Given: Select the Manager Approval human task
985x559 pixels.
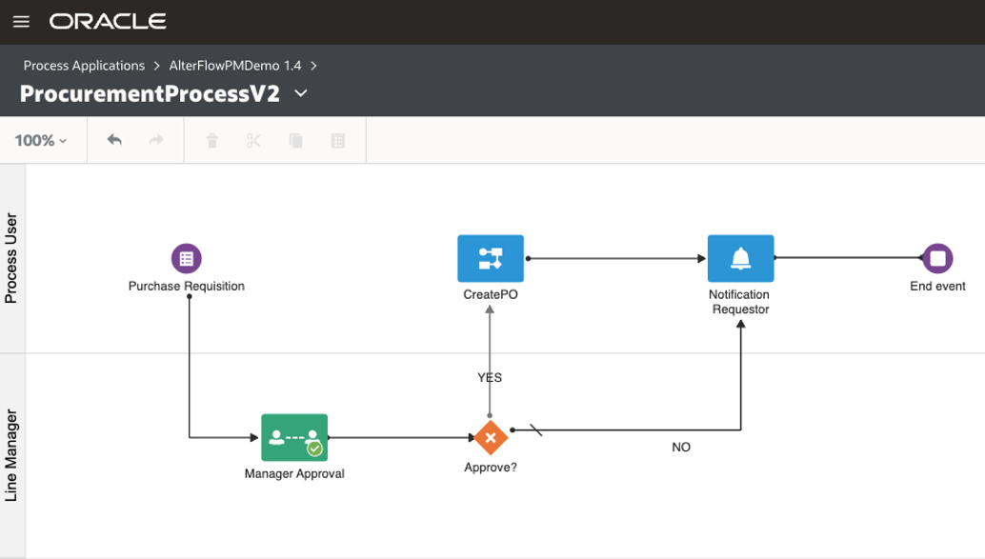Looking at the screenshot, I should [293, 438].
